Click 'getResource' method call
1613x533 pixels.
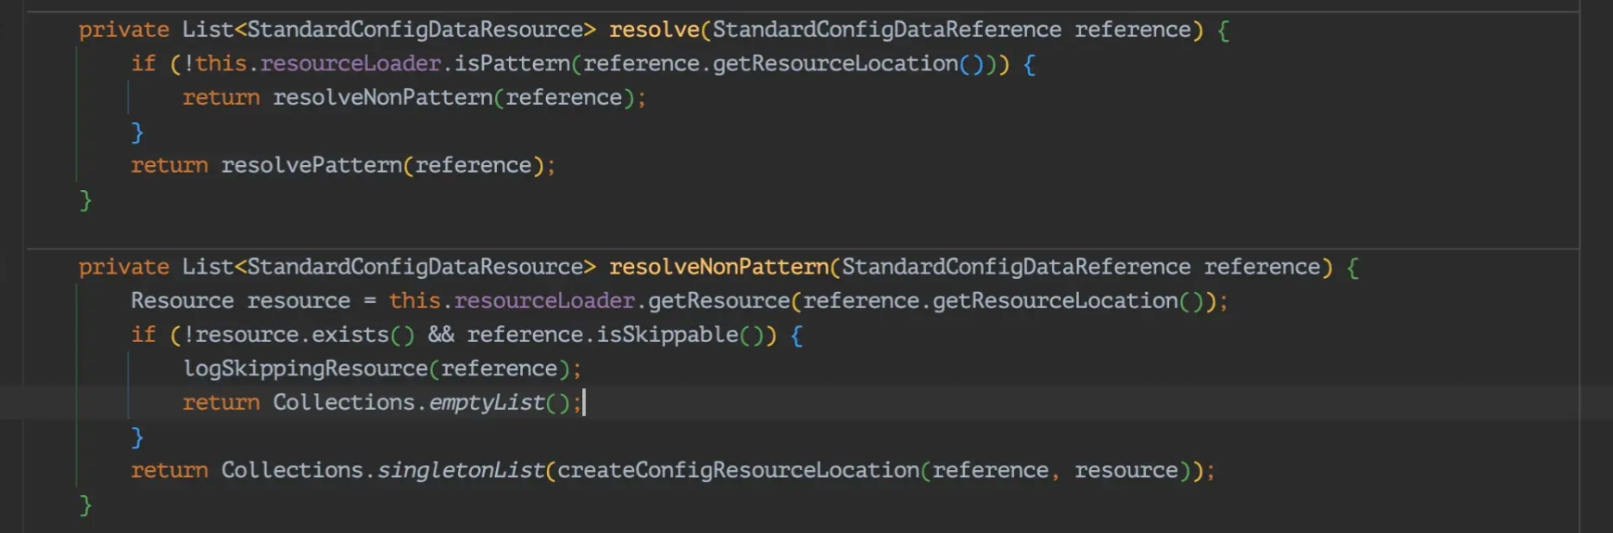tap(718, 300)
